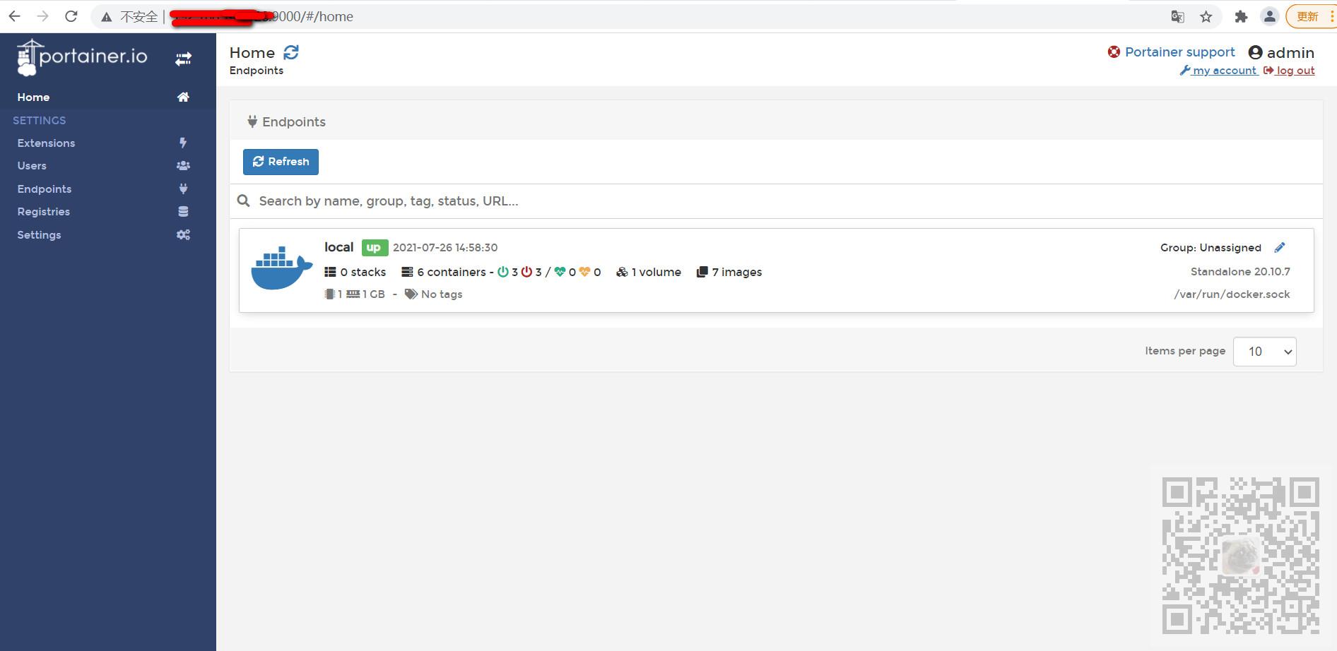Click the Portainer.io logo
Viewport: 1337px width, 651px height.
point(82,57)
